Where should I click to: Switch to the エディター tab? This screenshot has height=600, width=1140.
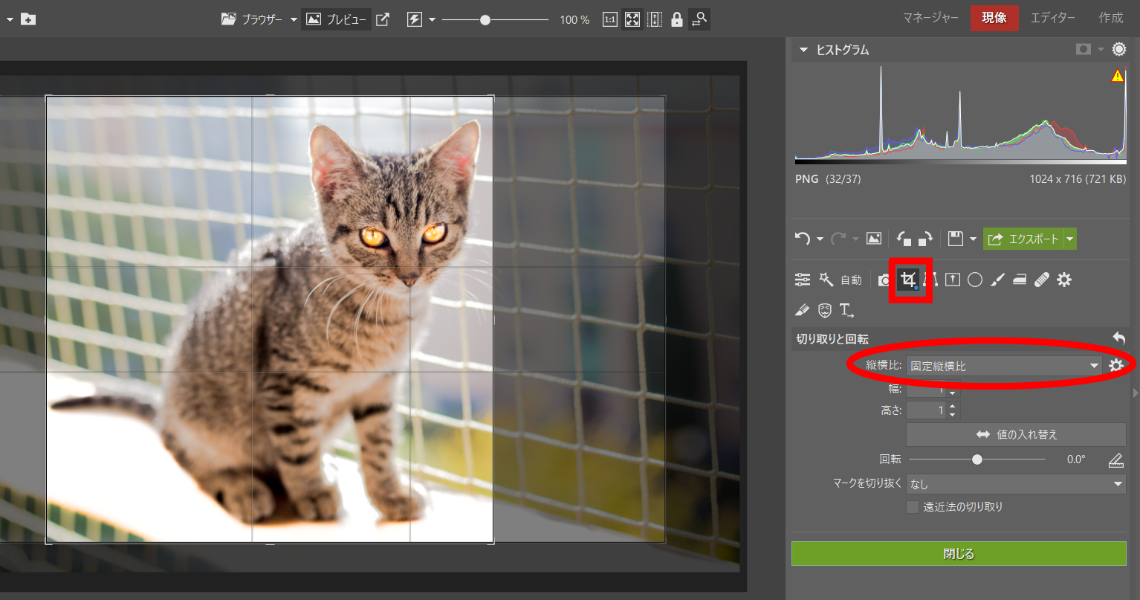coord(1052,18)
